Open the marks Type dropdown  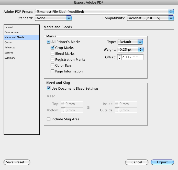pyautogui.click(x=130, y=42)
